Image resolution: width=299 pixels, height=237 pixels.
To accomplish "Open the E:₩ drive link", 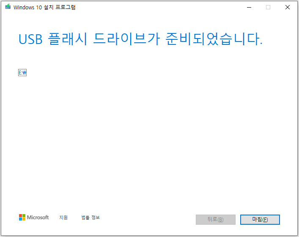I will [x=22, y=72].
